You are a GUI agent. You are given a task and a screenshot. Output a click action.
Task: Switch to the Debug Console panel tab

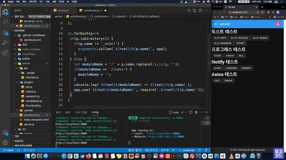pyautogui.click(x=81, y=112)
